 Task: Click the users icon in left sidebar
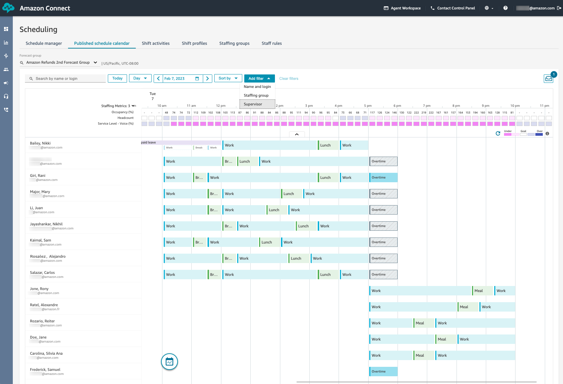pyautogui.click(x=6, y=69)
